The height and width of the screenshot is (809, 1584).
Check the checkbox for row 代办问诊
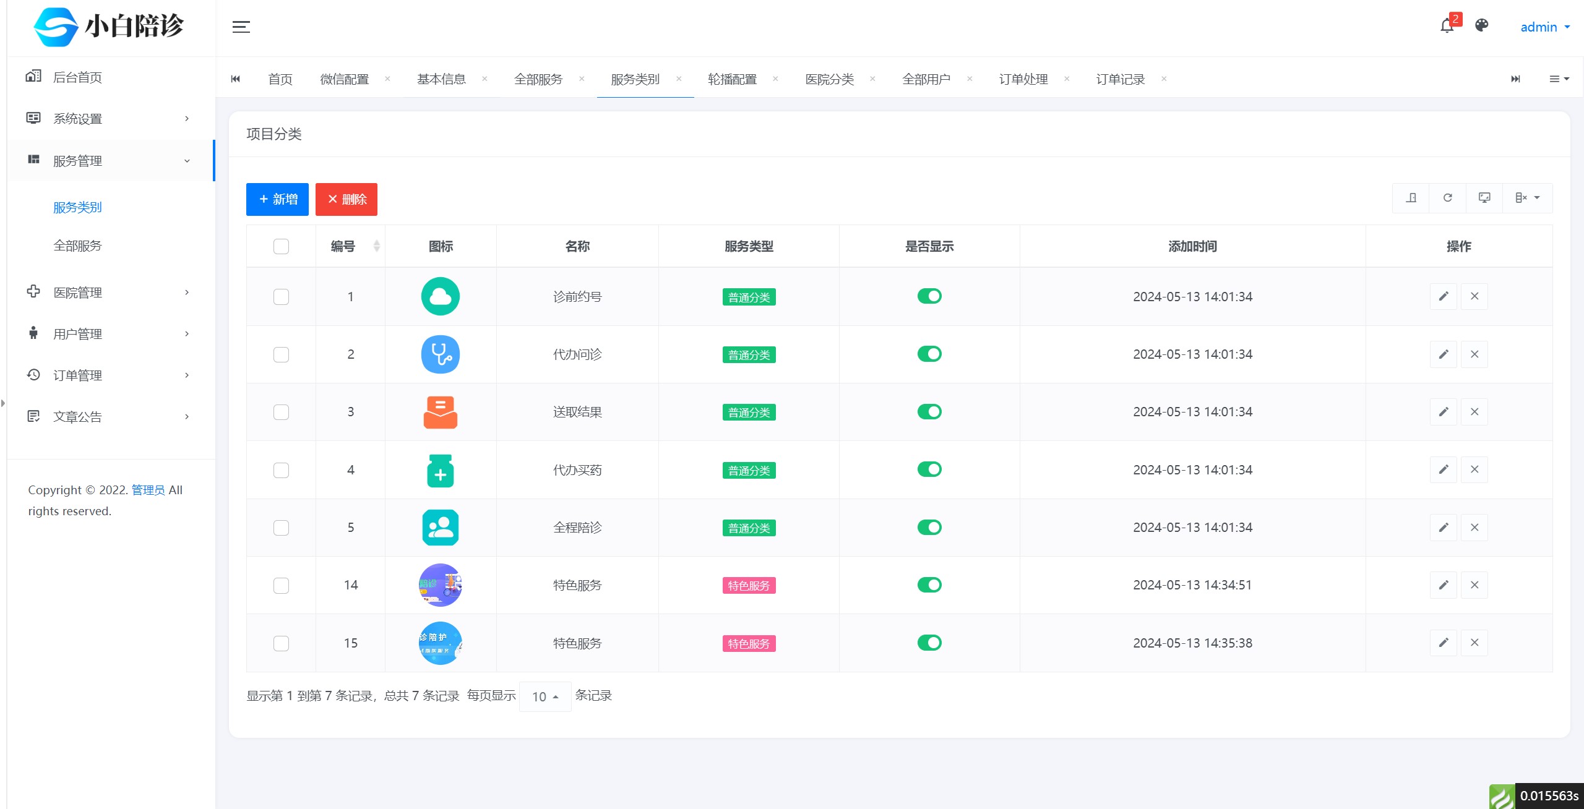point(281,354)
